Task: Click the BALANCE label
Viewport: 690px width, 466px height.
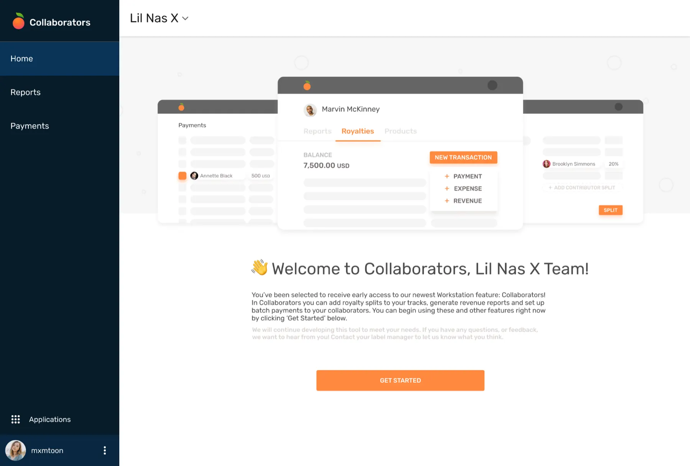Action: pos(318,155)
